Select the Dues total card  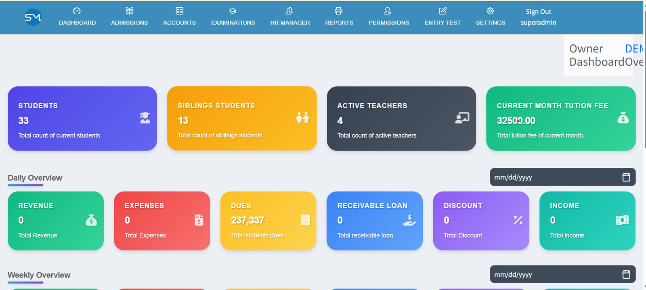[268, 221]
